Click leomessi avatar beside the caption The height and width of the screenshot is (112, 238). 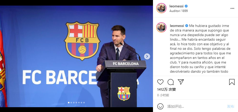coord(161,27)
